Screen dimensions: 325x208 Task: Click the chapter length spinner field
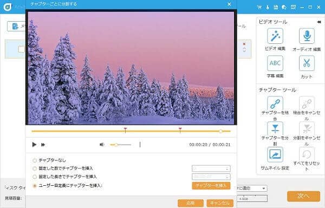[211, 177]
